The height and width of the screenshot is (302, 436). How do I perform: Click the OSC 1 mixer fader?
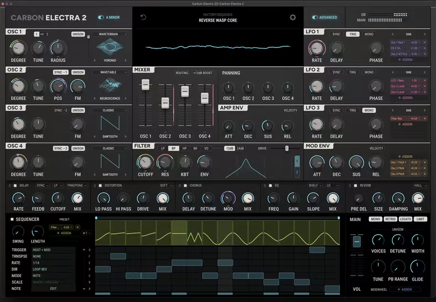click(145, 84)
